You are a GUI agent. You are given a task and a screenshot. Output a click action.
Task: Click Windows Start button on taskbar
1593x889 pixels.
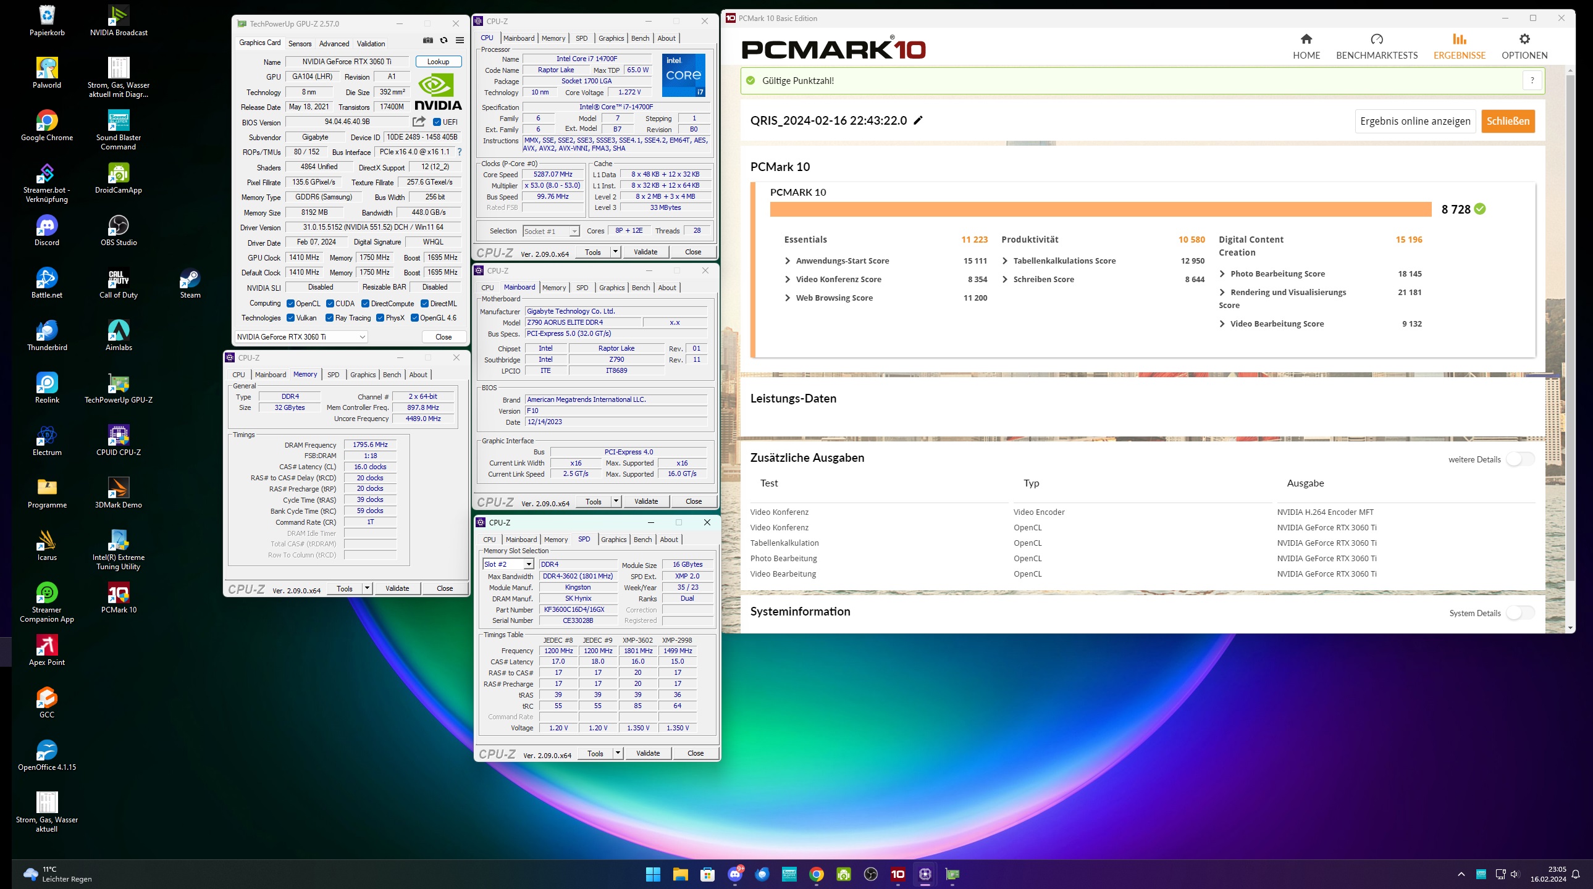(653, 874)
